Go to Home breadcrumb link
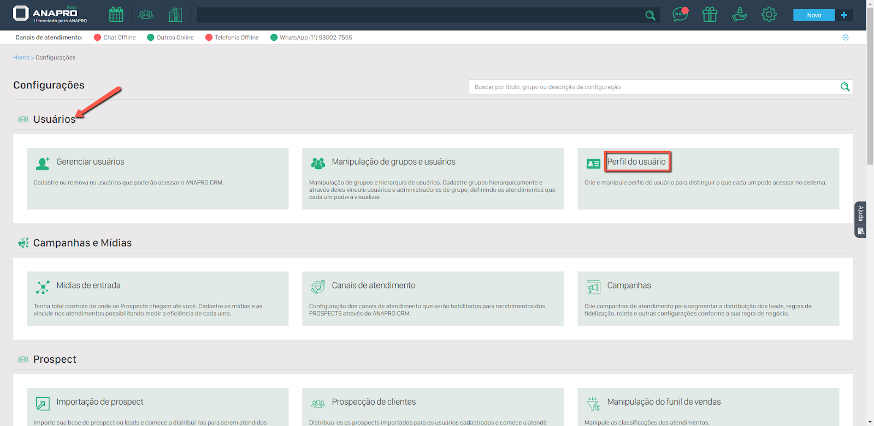874x426 pixels. click(21, 58)
